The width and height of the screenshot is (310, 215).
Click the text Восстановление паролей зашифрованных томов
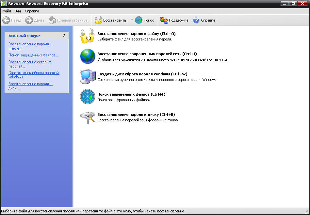coord(138,120)
